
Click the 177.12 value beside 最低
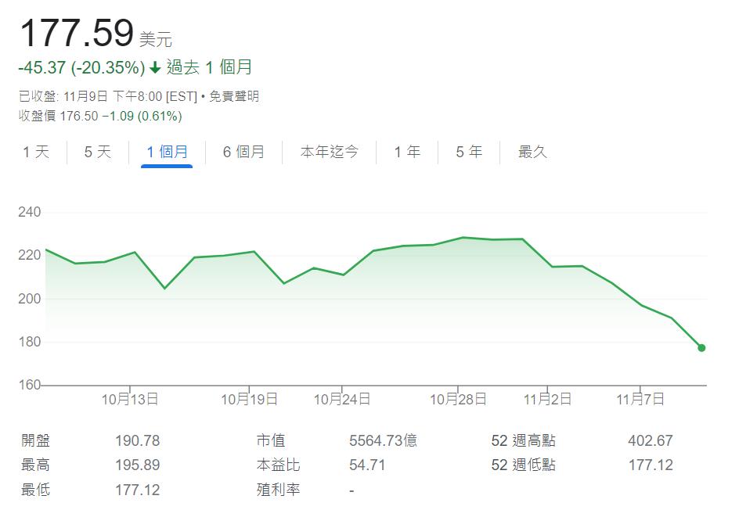[138, 490]
